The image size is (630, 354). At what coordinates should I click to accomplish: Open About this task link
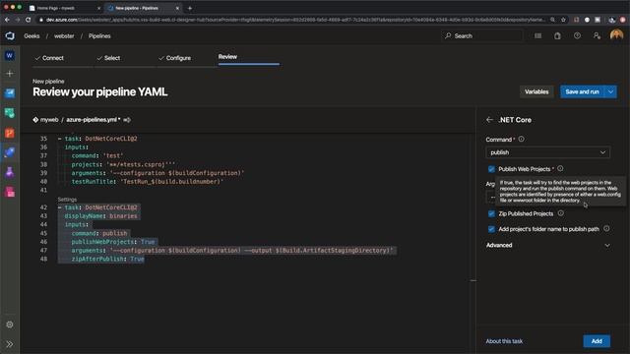click(504, 341)
